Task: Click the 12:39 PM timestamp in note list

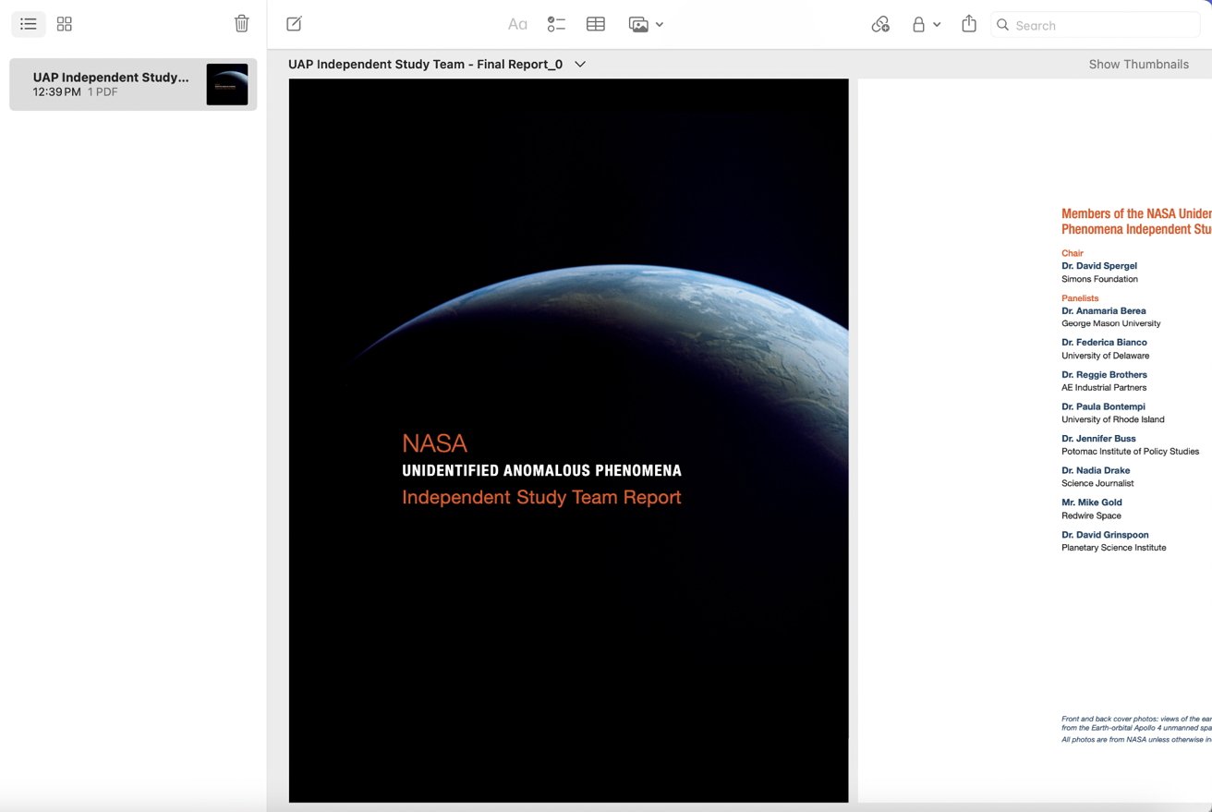Action: tap(56, 92)
